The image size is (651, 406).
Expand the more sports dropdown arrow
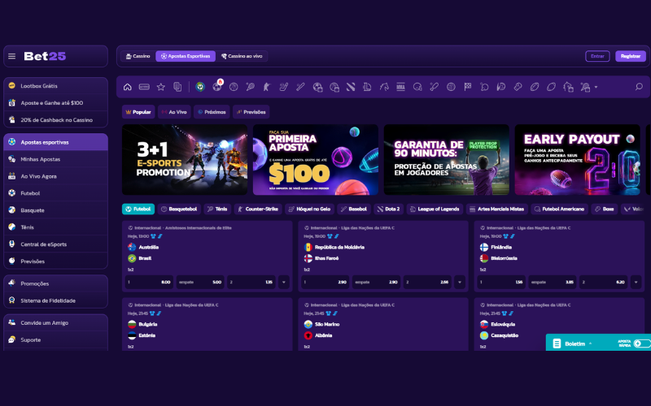(596, 87)
